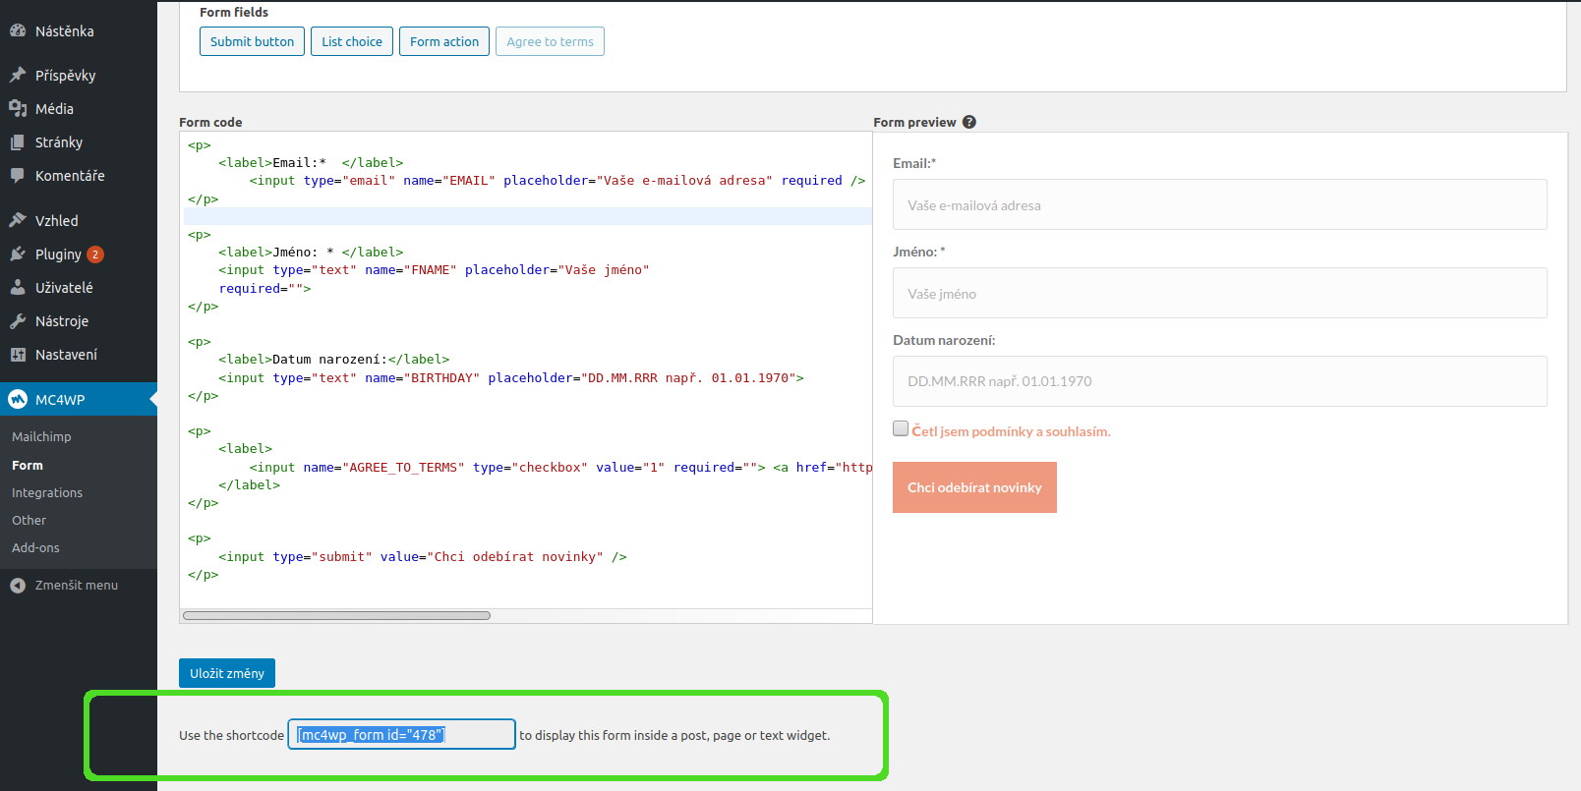Viewport: 1581px width, 791px height.
Task: Click the Příspěvky pin icon
Action: coord(18,75)
